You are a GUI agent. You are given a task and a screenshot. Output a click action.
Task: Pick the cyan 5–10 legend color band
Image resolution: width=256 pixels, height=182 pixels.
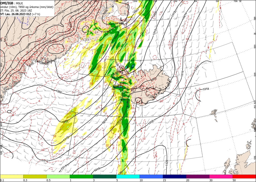coord(128,176)
